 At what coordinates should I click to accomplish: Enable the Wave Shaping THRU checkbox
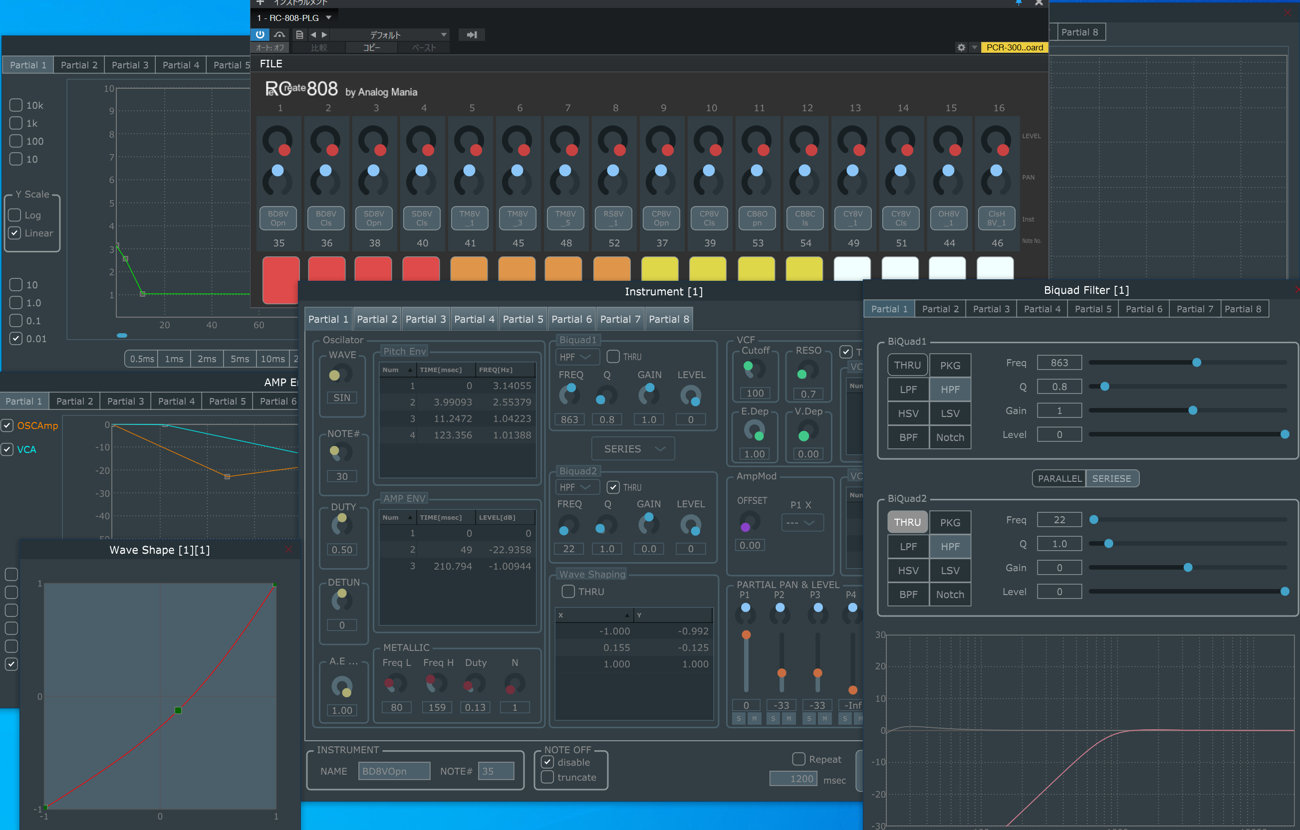(x=568, y=592)
